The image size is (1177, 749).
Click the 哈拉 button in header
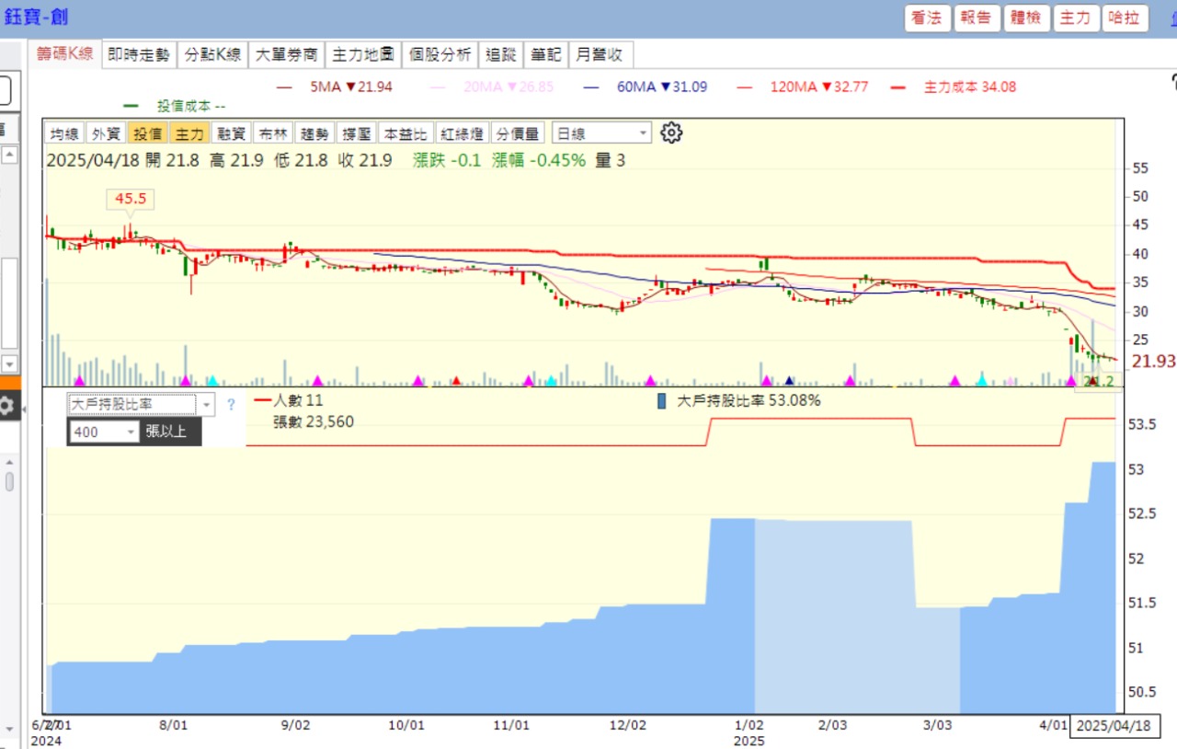click(x=1126, y=17)
